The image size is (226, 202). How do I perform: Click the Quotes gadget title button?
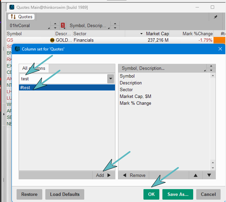point(21,17)
